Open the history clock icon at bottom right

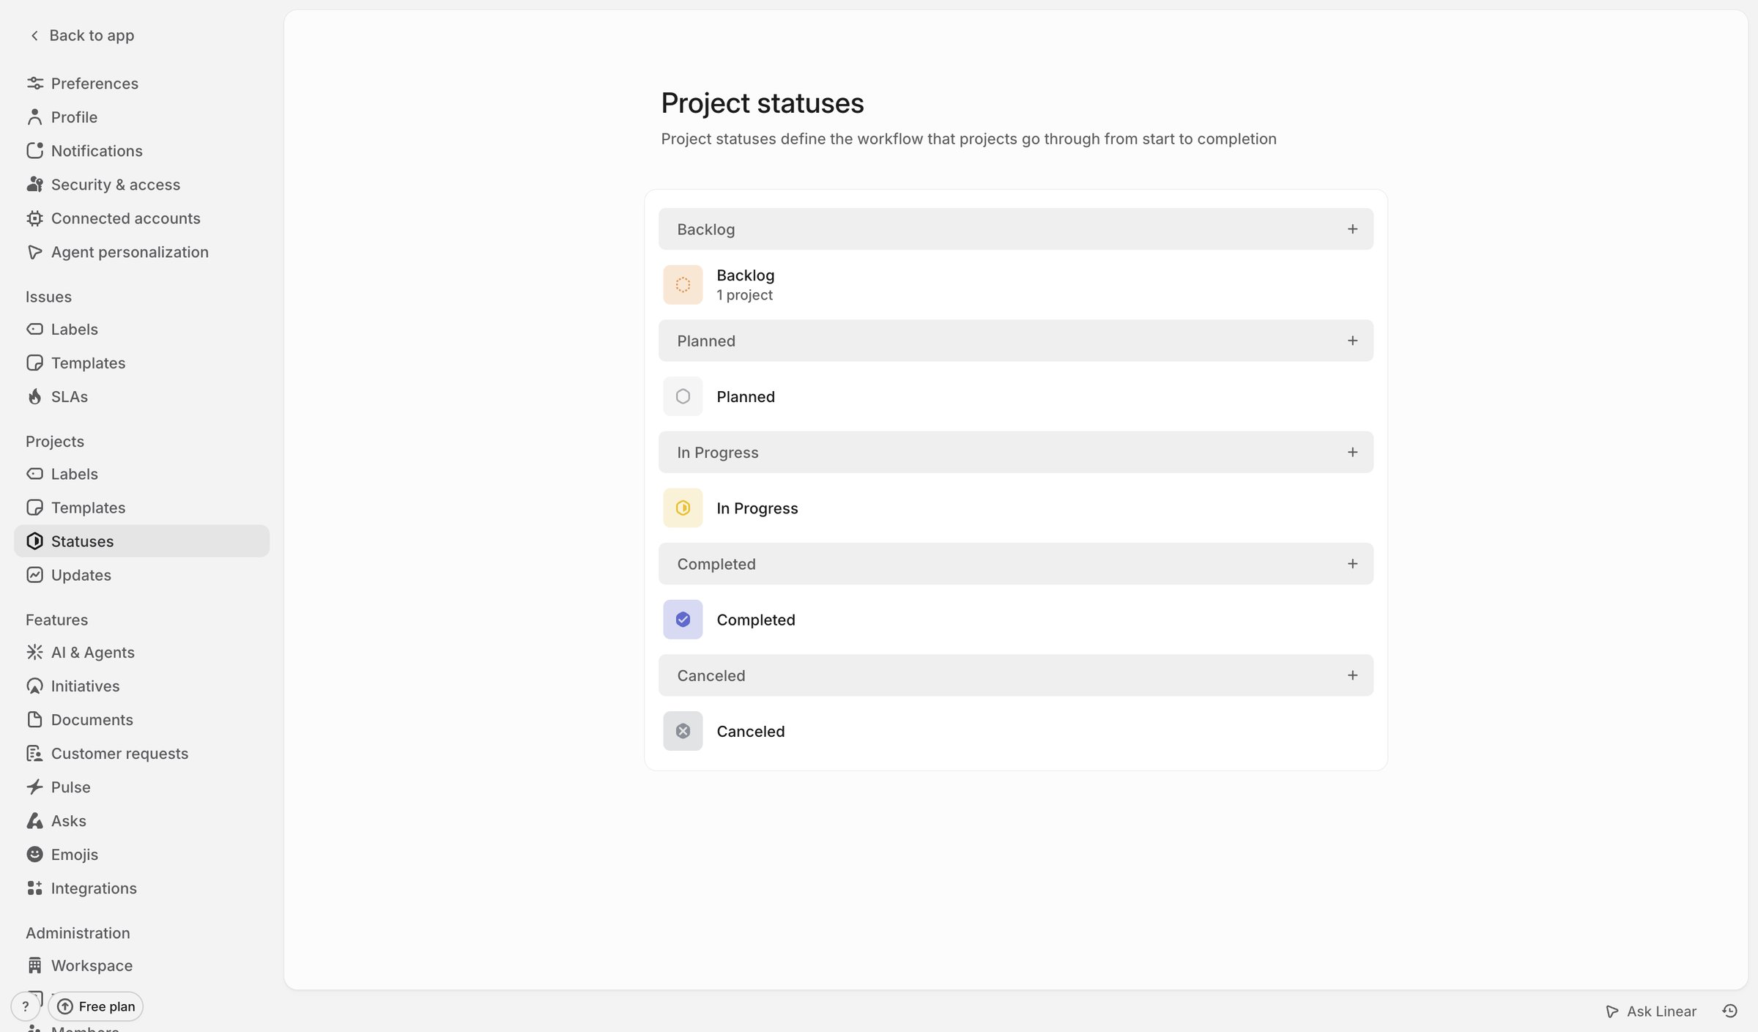tap(1730, 1011)
